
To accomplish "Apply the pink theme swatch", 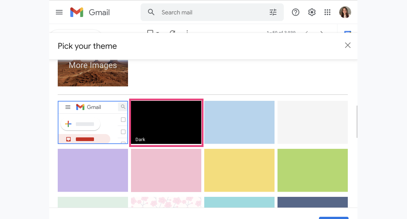I will click(x=166, y=170).
